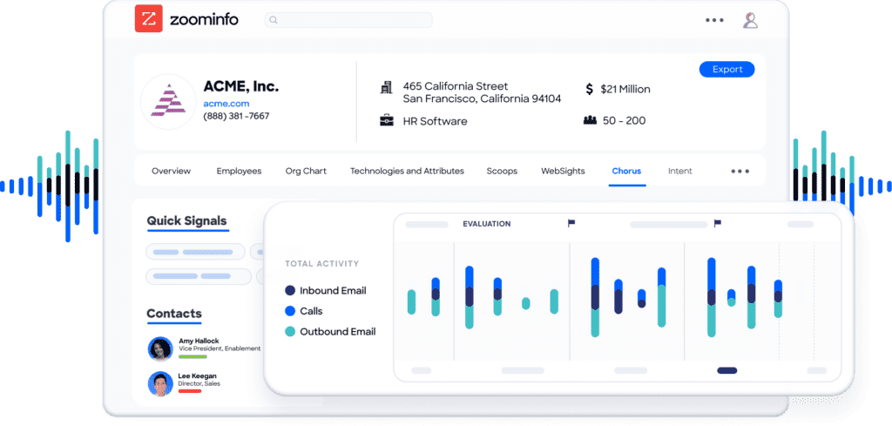Image resolution: width=892 pixels, height=426 pixels.
Task: Open the user profile icon
Action: click(750, 20)
